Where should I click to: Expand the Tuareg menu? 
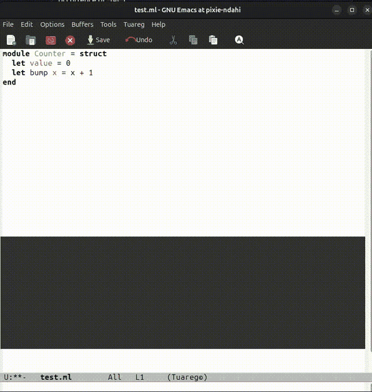134,24
